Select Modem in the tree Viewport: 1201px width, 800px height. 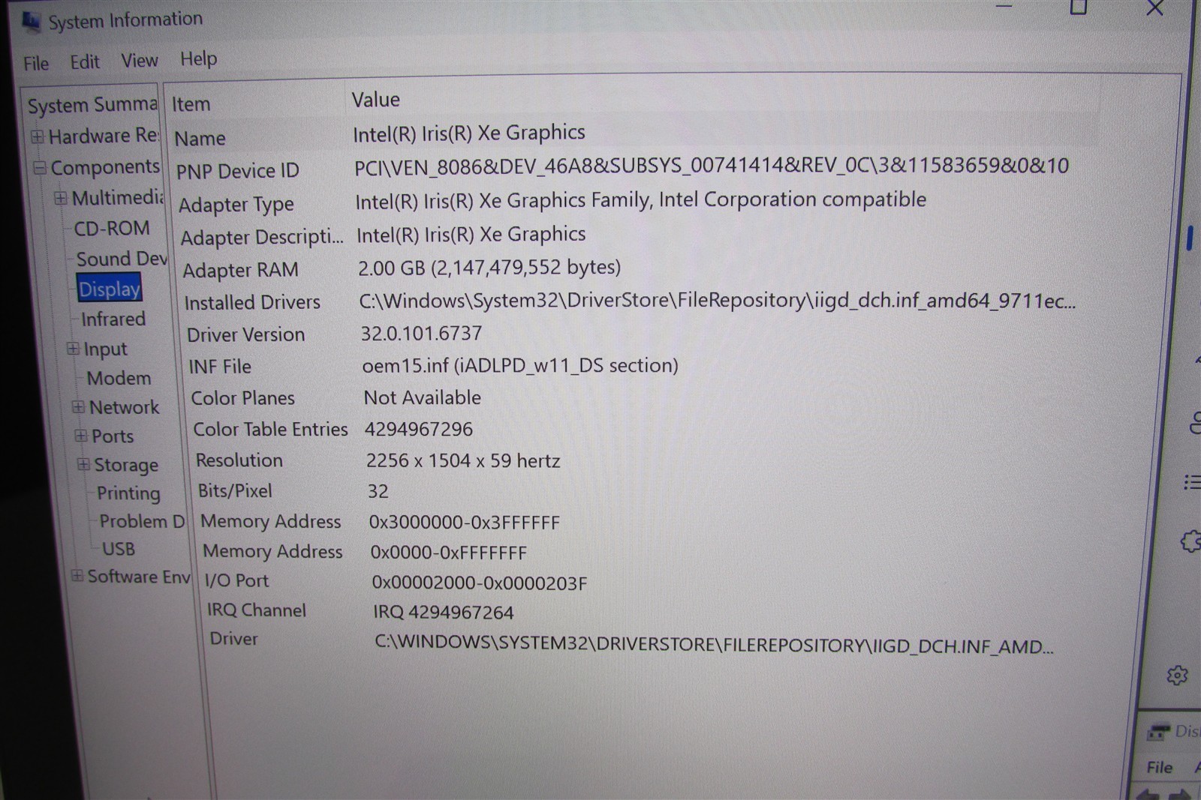coord(119,378)
